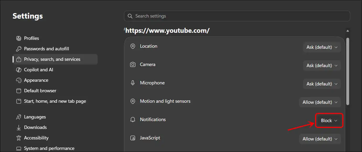The height and width of the screenshot is (152, 362).
Task: Click the Microphone icon
Action: 133,83
